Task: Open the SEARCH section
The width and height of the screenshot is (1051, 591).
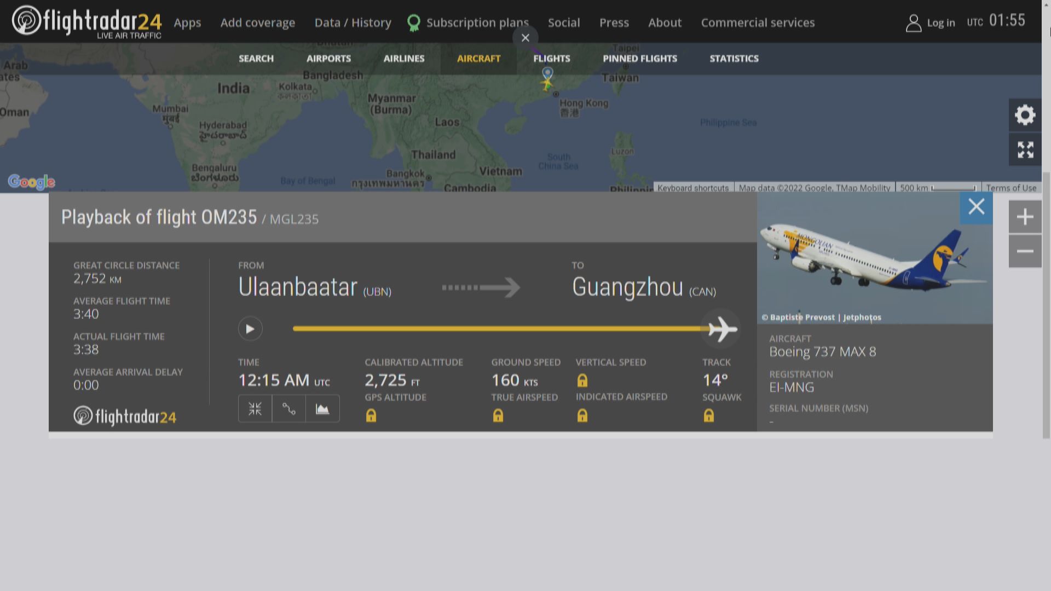Action: 256,57
